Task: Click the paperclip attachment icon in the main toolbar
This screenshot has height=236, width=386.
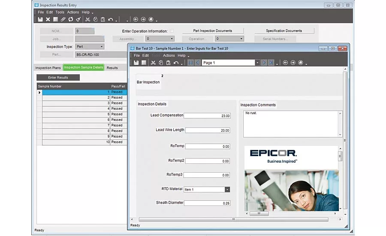Action: tap(63, 19)
